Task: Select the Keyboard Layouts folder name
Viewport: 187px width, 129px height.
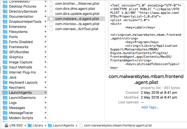Action: [x=23, y=83]
